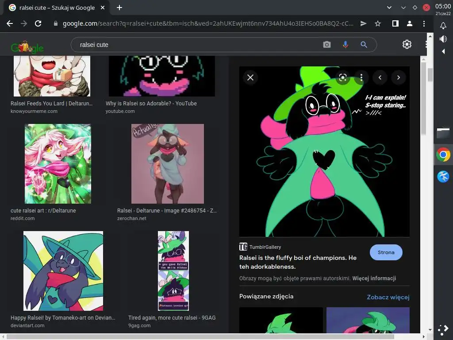The image size is (453, 340).
Task: Open the TumblrGallery source link
Action: coord(260,247)
